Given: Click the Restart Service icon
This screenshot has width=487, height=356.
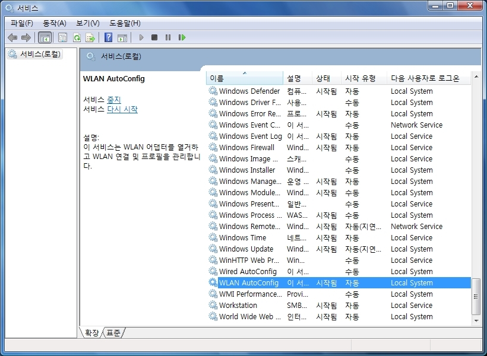Looking at the screenshot, I should (x=182, y=37).
